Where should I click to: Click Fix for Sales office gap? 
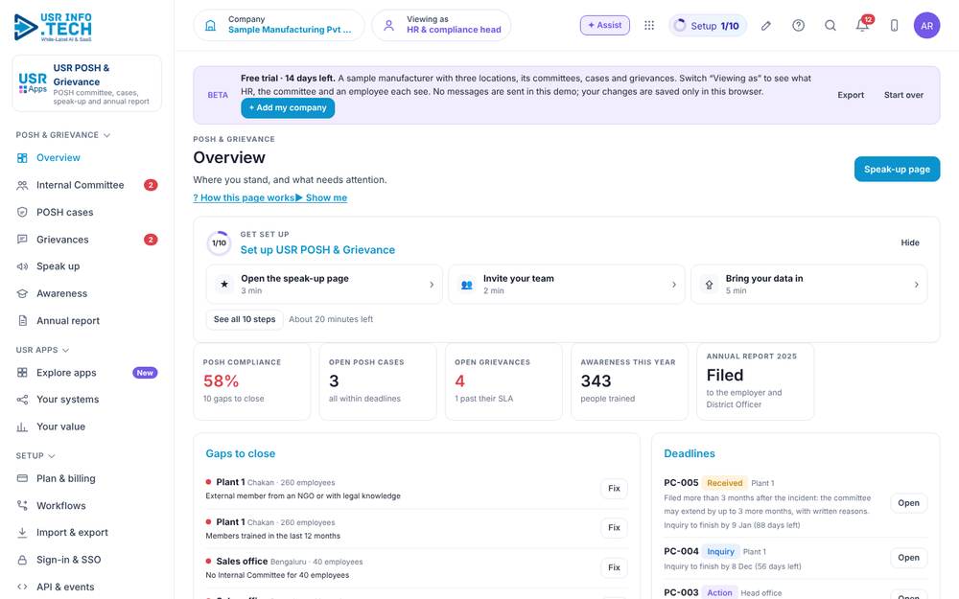(614, 567)
